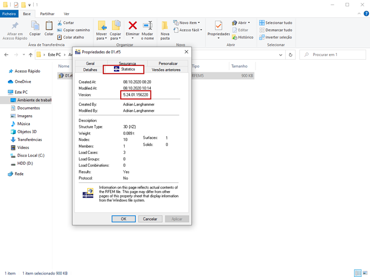370x277 pixels.
Task: Click the red Eliminar icon
Action: 132,25
